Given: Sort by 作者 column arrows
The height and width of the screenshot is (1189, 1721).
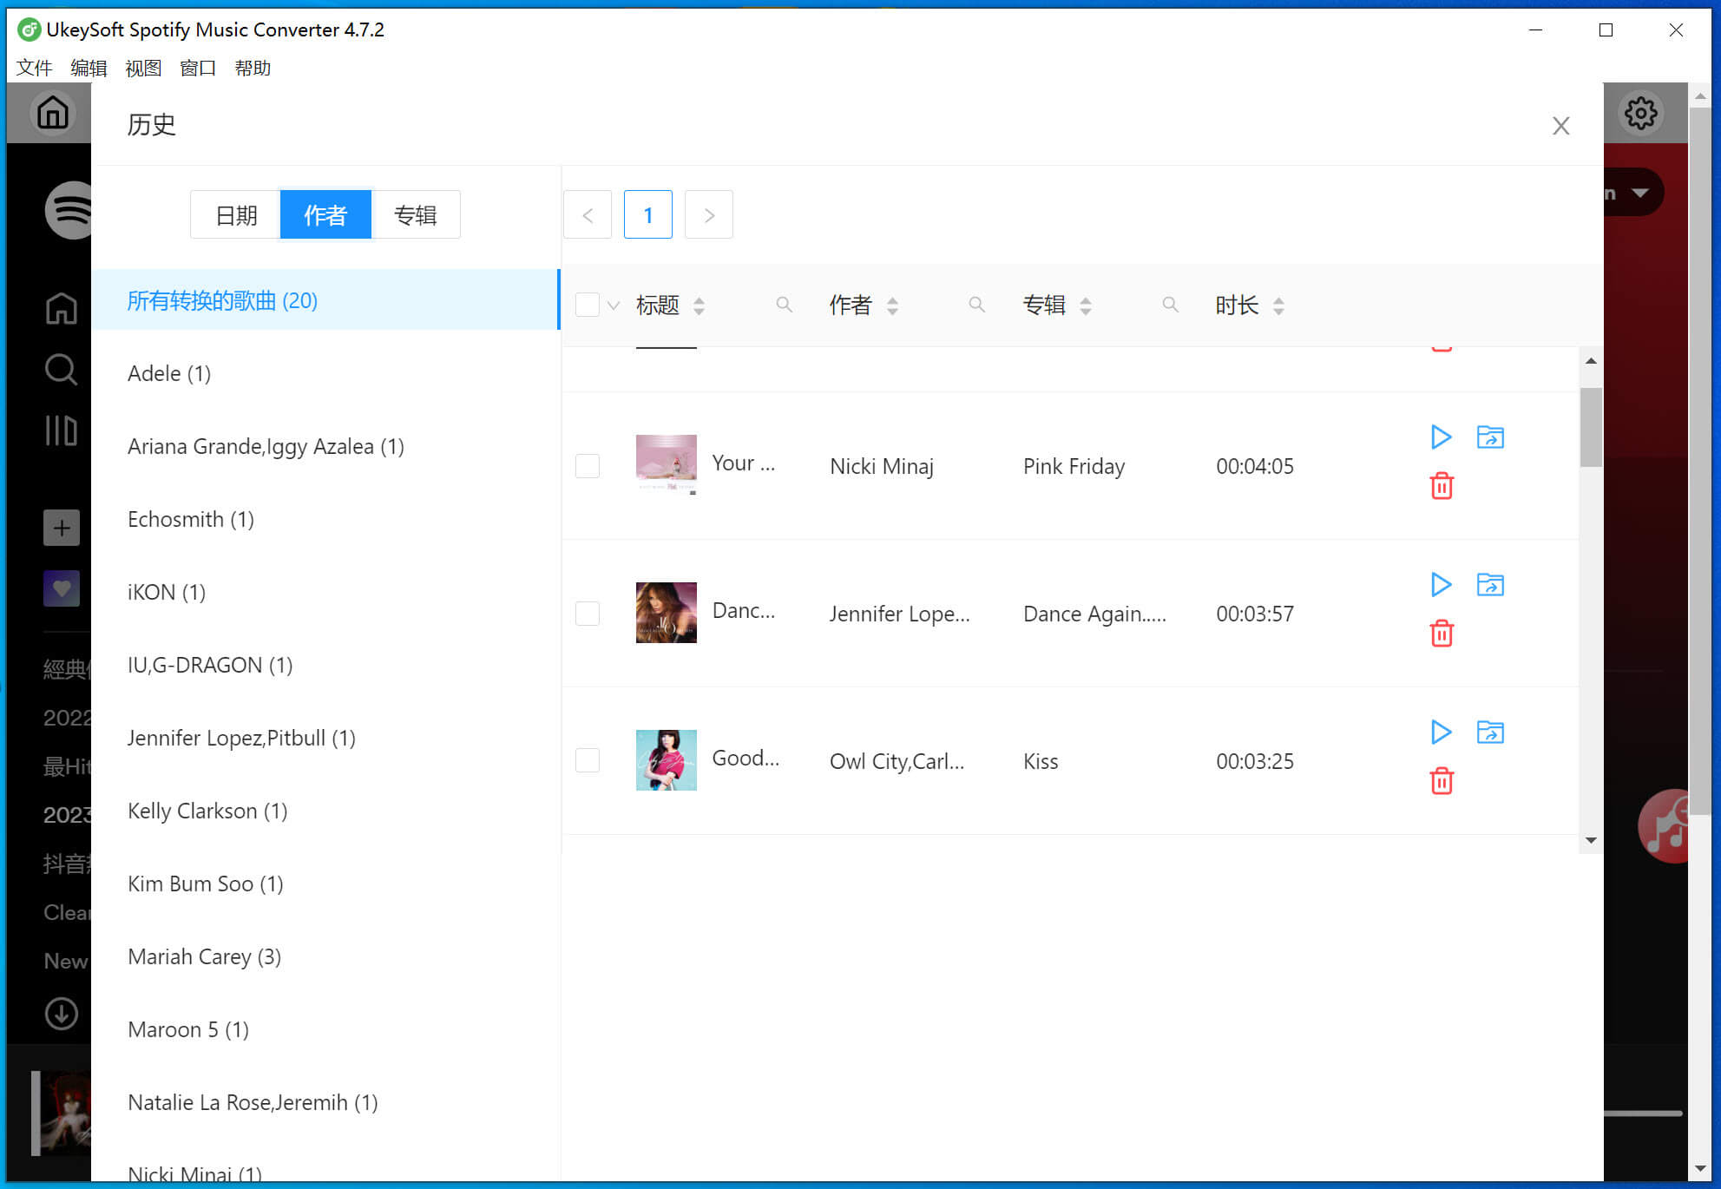Looking at the screenshot, I should coord(892,305).
